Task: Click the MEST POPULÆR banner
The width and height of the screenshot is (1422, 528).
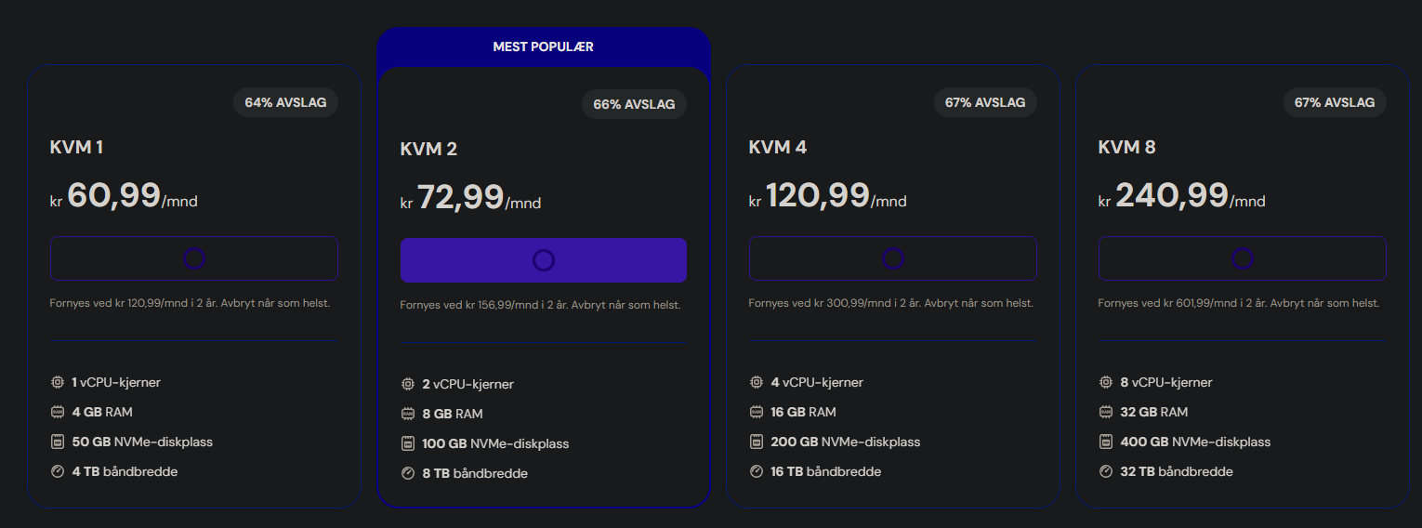Action: pyautogui.click(x=543, y=46)
